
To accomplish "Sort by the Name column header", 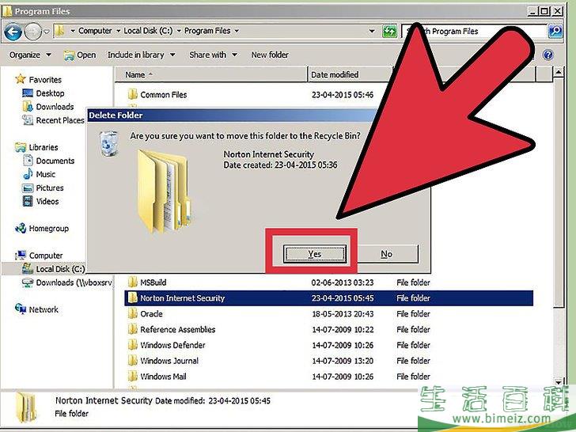I will coord(210,74).
